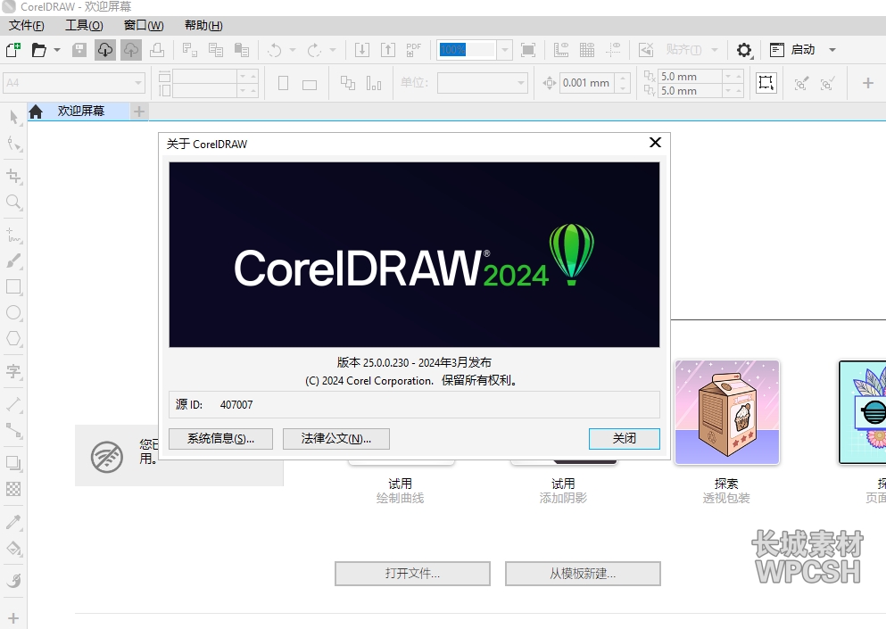Click 系统信息(S)... button
This screenshot has width=886, height=629.
[221, 439]
